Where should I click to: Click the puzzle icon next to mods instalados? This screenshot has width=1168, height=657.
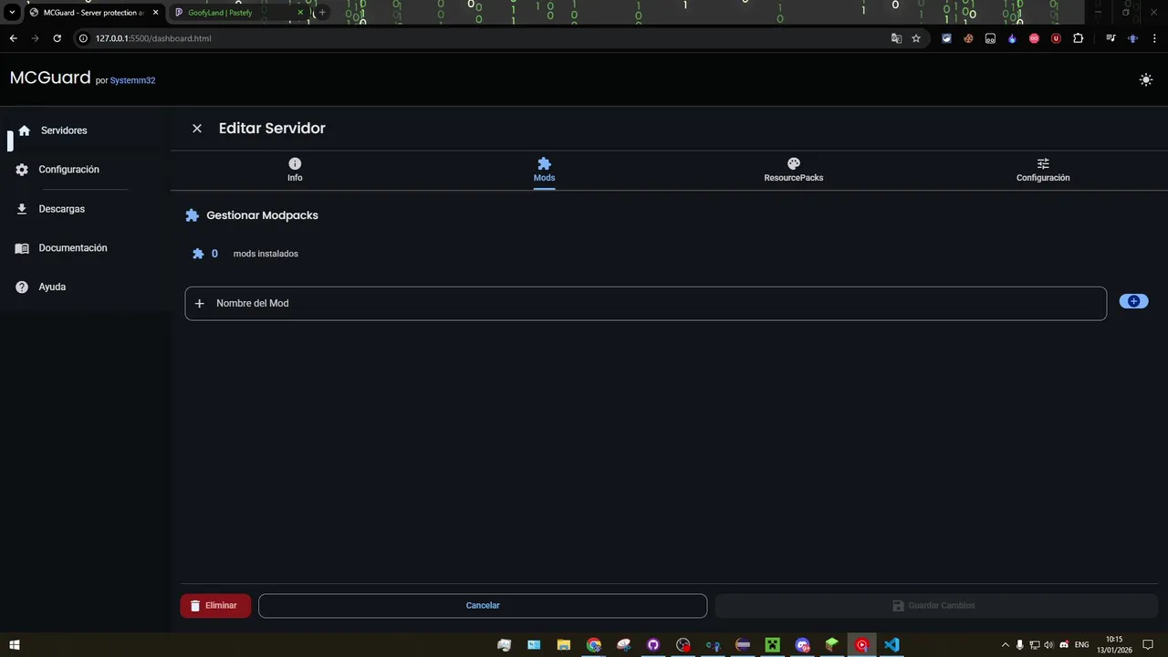point(198,254)
